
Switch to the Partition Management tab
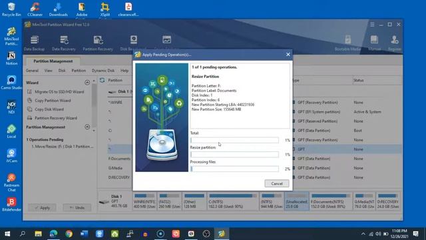tap(53, 61)
